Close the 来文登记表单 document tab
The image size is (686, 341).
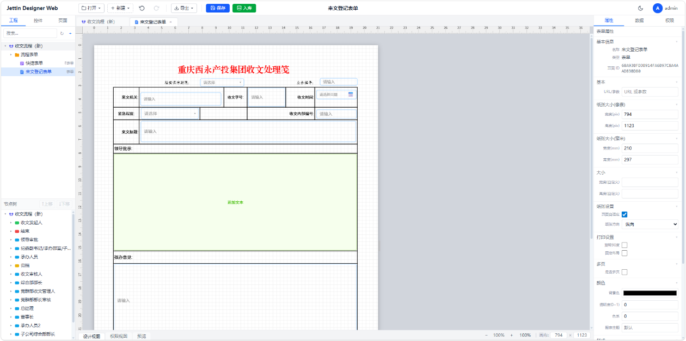pyautogui.click(x=170, y=22)
